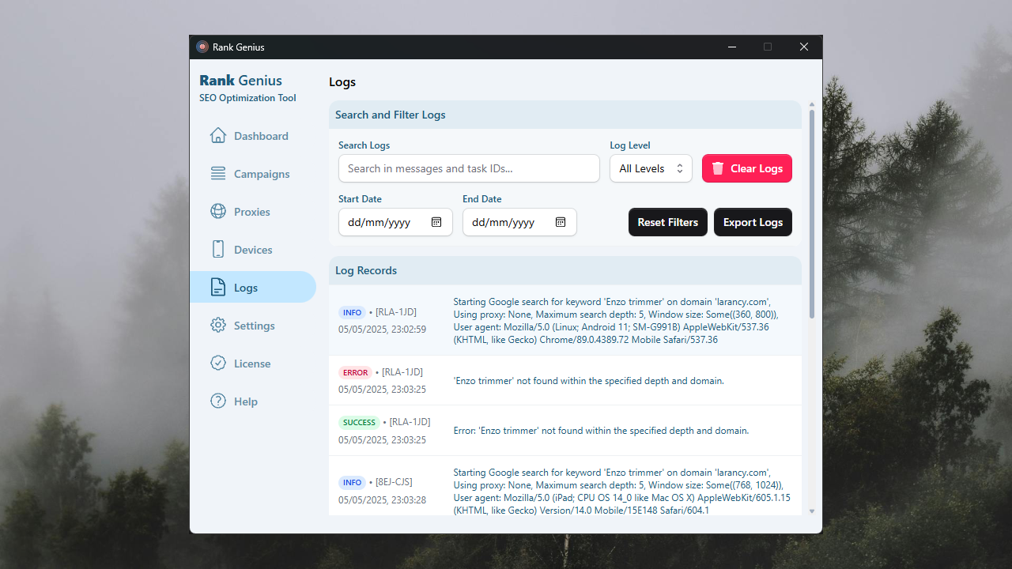Go to the Campaigns sidebar label
Image resolution: width=1012 pixels, height=569 pixels.
tap(262, 174)
